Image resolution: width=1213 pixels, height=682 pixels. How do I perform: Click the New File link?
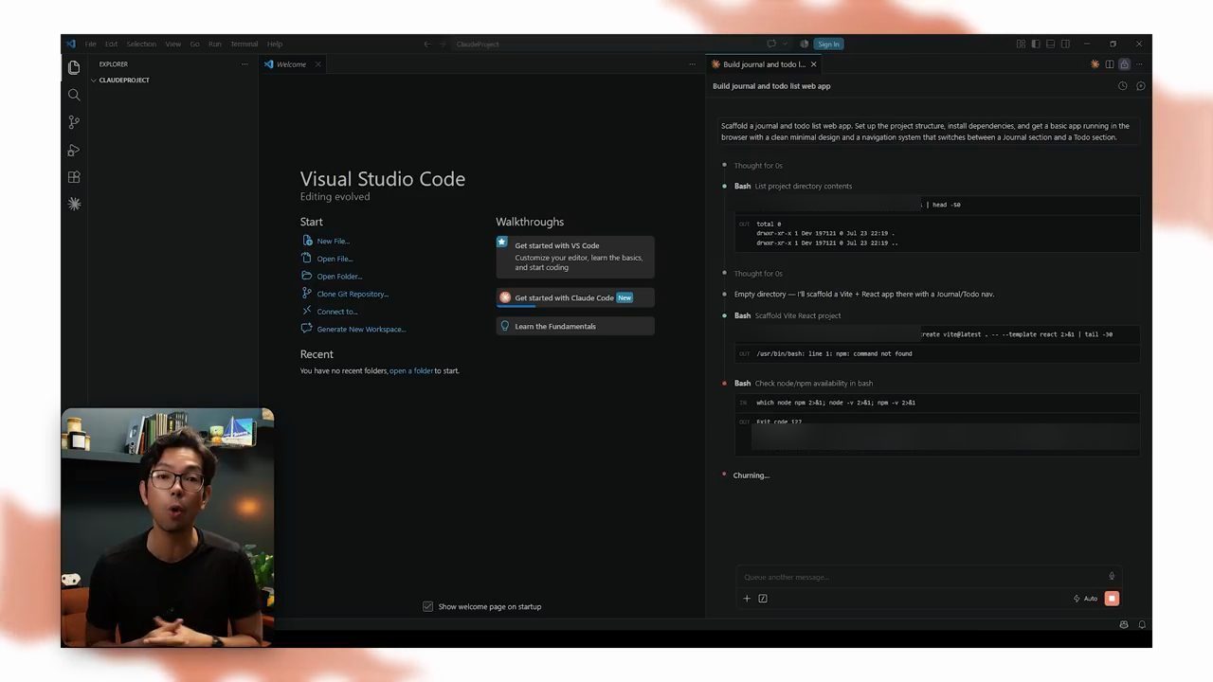click(x=333, y=242)
